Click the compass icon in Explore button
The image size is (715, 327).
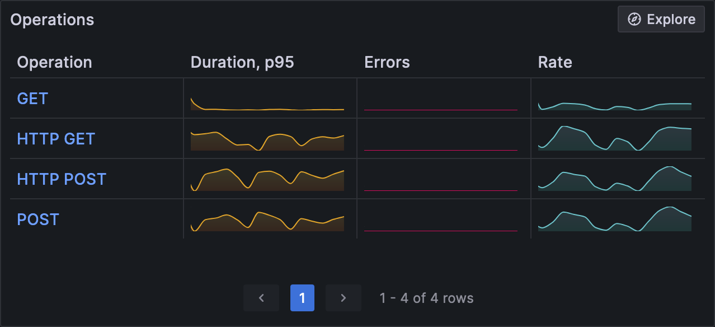[634, 20]
